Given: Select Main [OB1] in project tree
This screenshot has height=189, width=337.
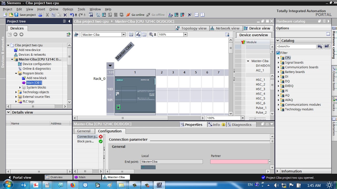Looking at the screenshot, I should click(x=34, y=83).
